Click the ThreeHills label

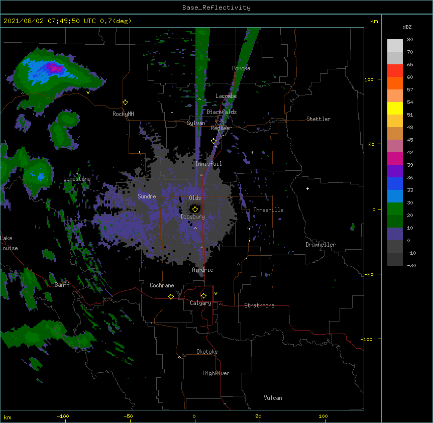tap(268, 210)
